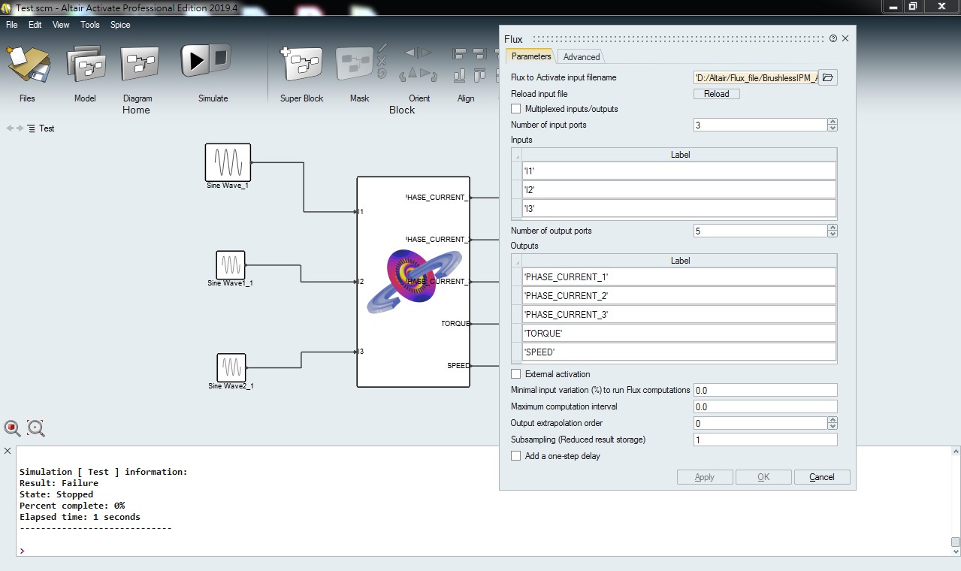Edit the 'TORQUE' output label cell
This screenshot has width=961, height=571.
click(679, 333)
